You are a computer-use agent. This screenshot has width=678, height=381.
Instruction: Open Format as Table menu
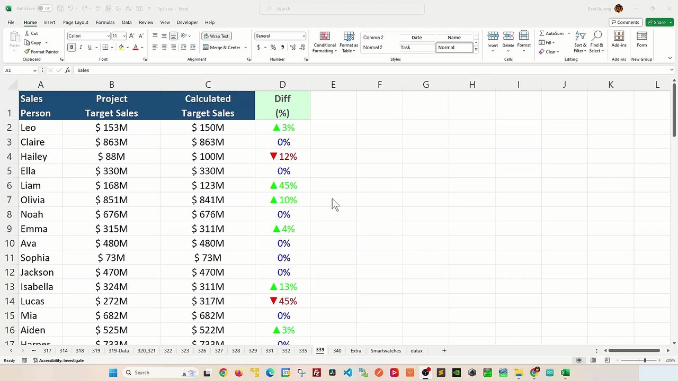(x=349, y=42)
